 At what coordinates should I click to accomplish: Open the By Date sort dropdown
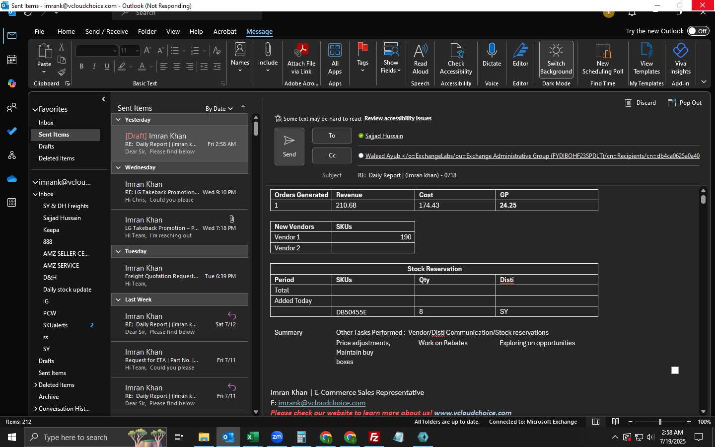pos(219,108)
